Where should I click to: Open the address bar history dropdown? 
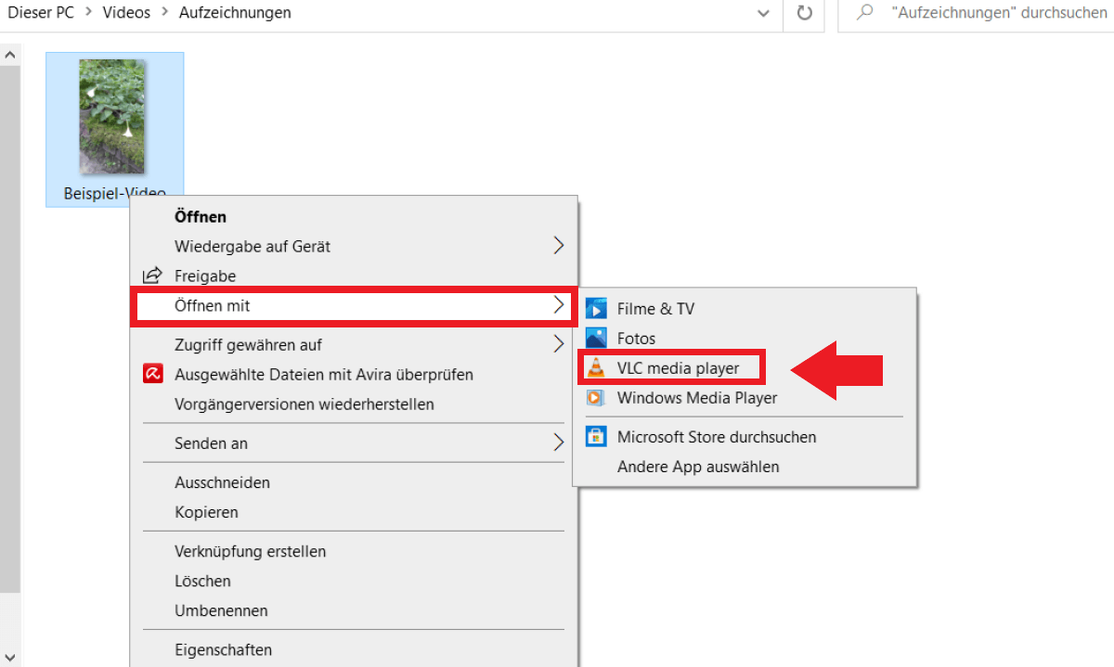pos(763,13)
